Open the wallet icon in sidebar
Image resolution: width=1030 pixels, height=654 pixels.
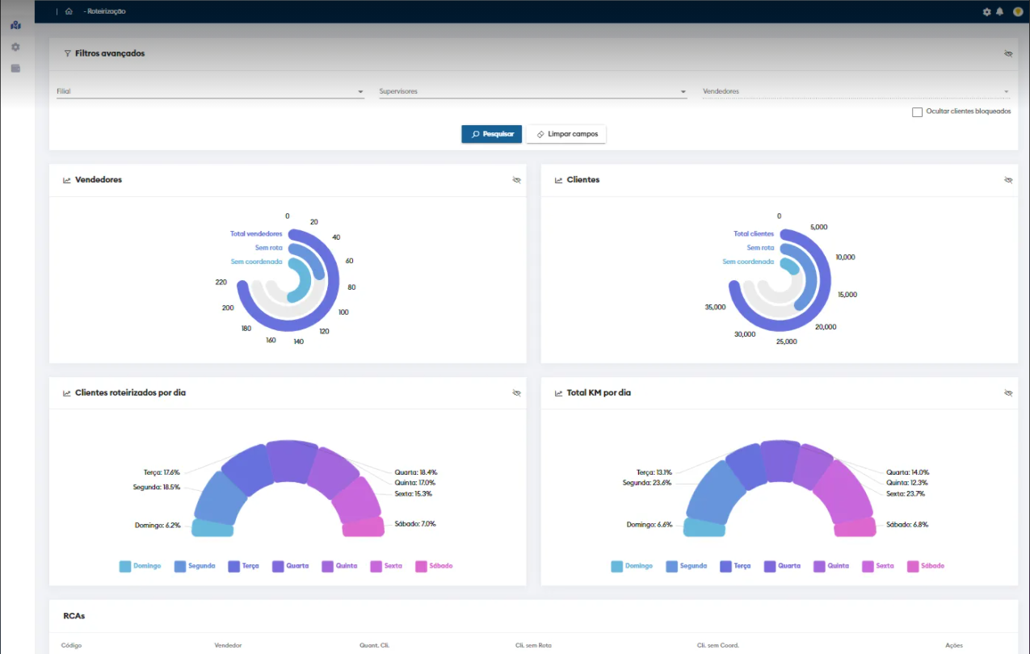(15, 69)
